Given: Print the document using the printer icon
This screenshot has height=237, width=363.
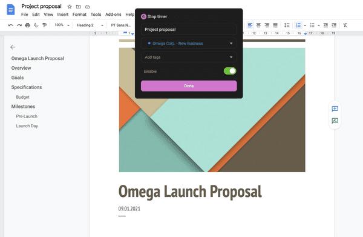Looking at the screenshot, I should [28, 25].
